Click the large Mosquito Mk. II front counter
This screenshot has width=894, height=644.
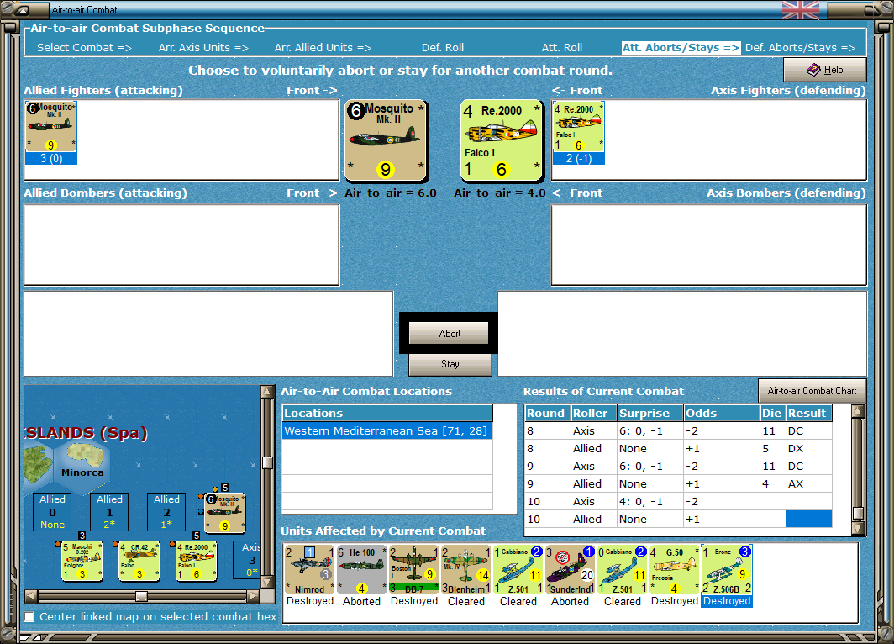coord(386,140)
